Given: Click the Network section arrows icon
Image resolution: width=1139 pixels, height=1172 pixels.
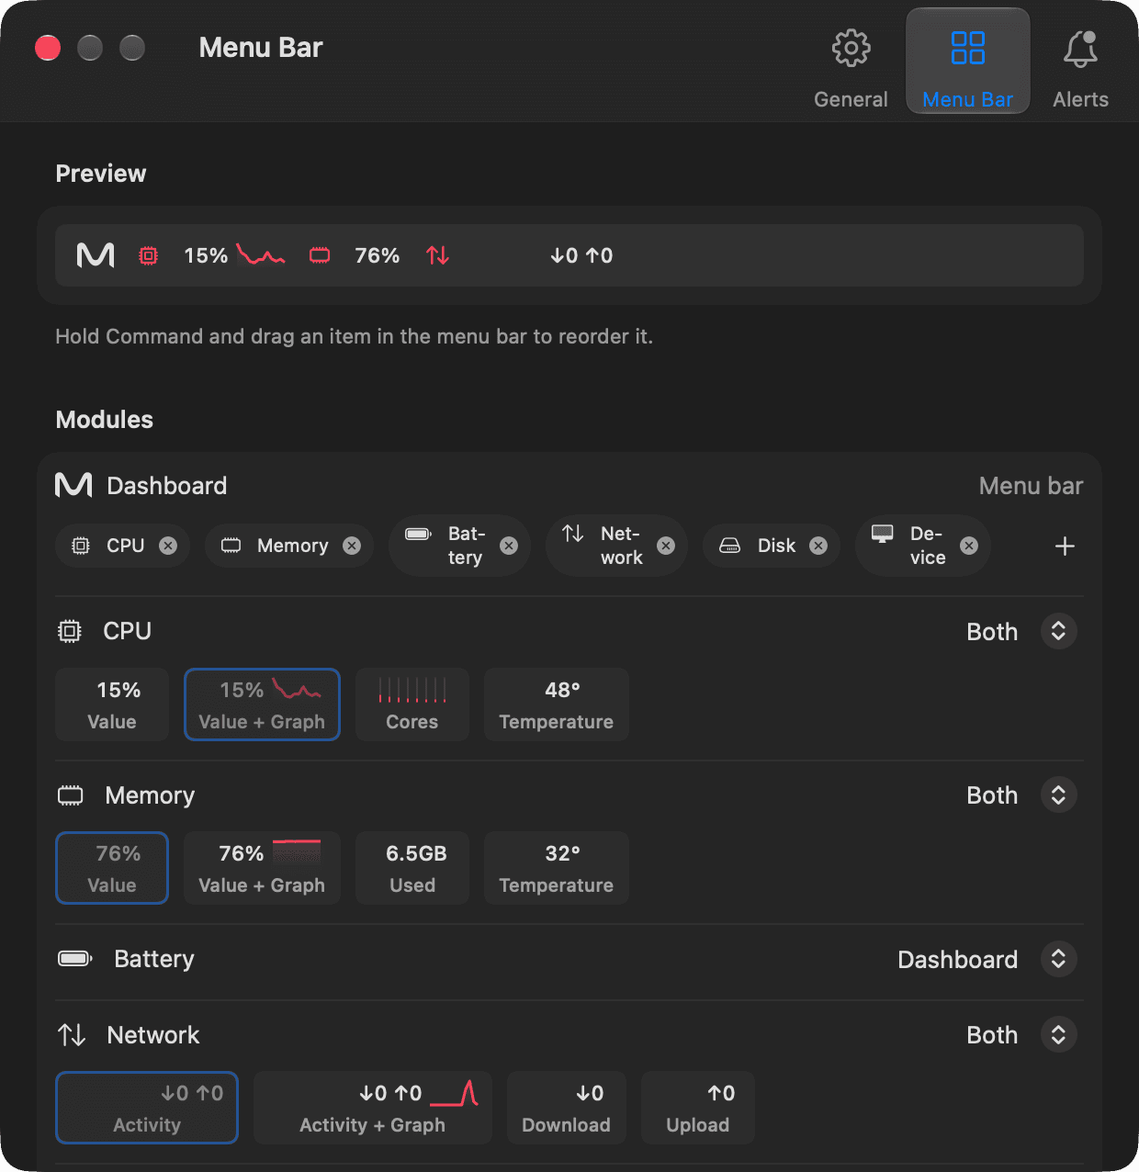Looking at the screenshot, I should [x=72, y=1035].
